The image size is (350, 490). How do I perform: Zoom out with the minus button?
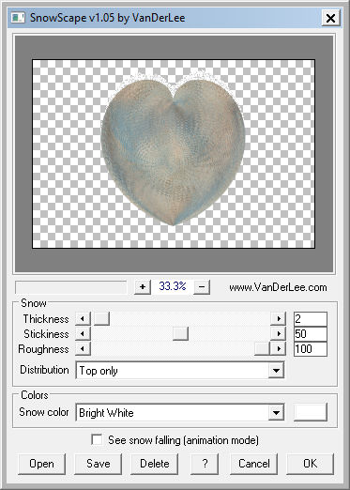tap(202, 287)
